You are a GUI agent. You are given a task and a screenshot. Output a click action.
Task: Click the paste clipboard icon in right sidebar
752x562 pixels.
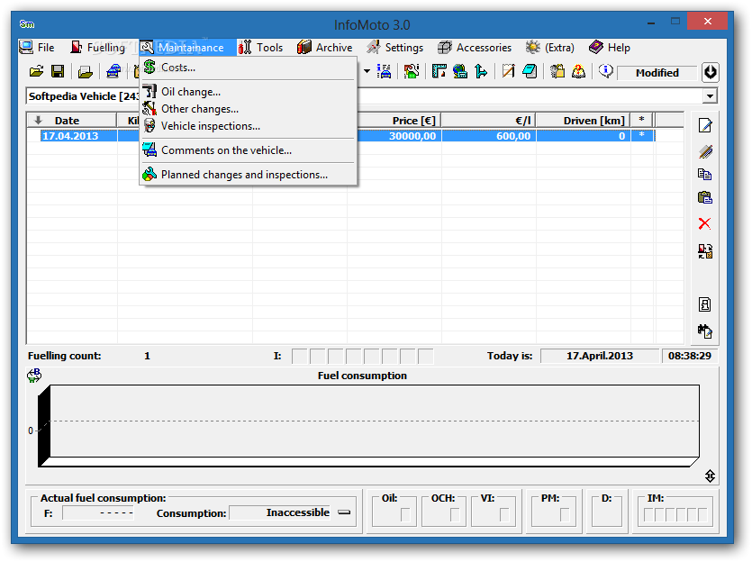click(x=704, y=197)
